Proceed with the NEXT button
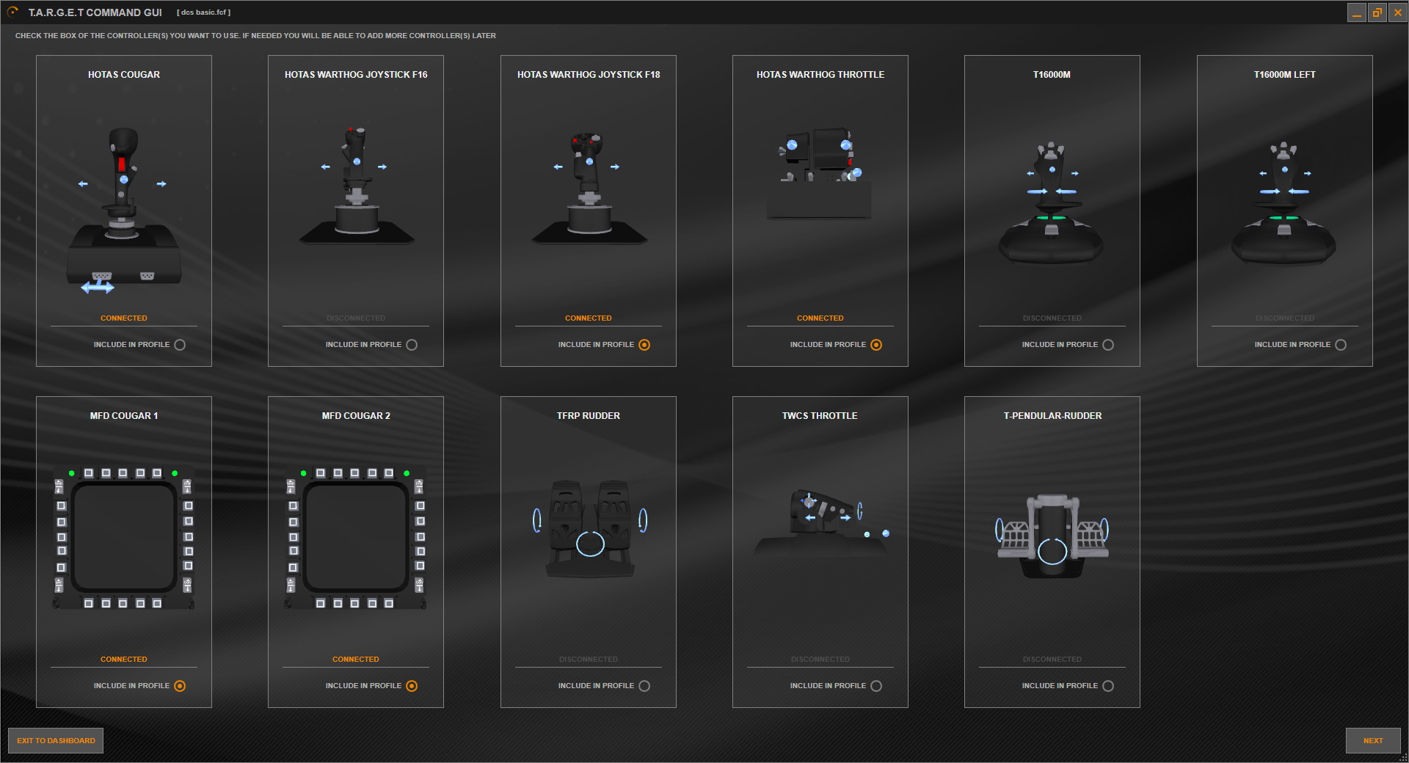 coord(1373,740)
